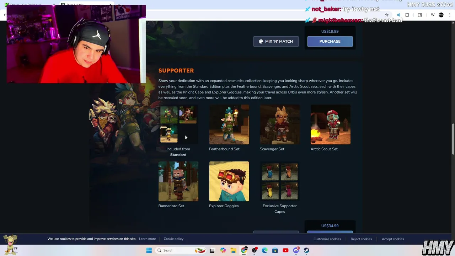Open the Bannerlord Set thumbnail

178,181
